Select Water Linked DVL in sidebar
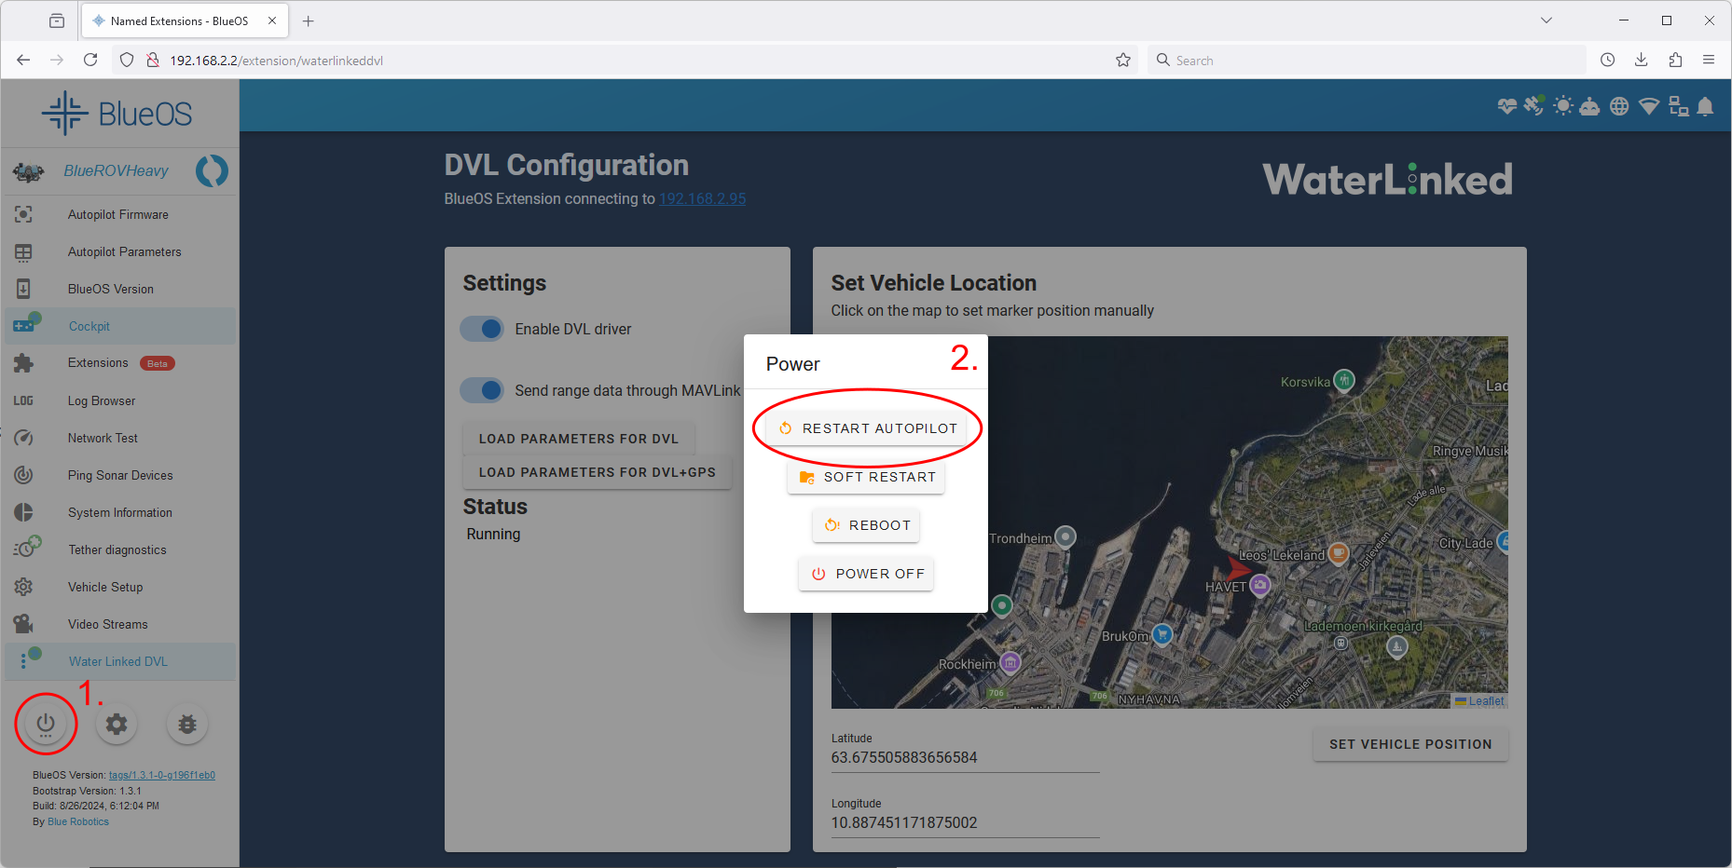 [120, 661]
